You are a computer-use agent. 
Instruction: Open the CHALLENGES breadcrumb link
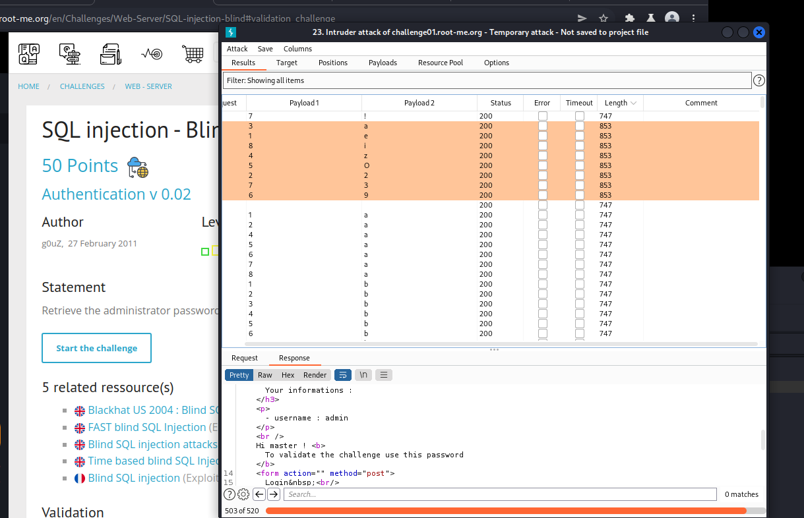pyautogui.click(x=82, y=86)
